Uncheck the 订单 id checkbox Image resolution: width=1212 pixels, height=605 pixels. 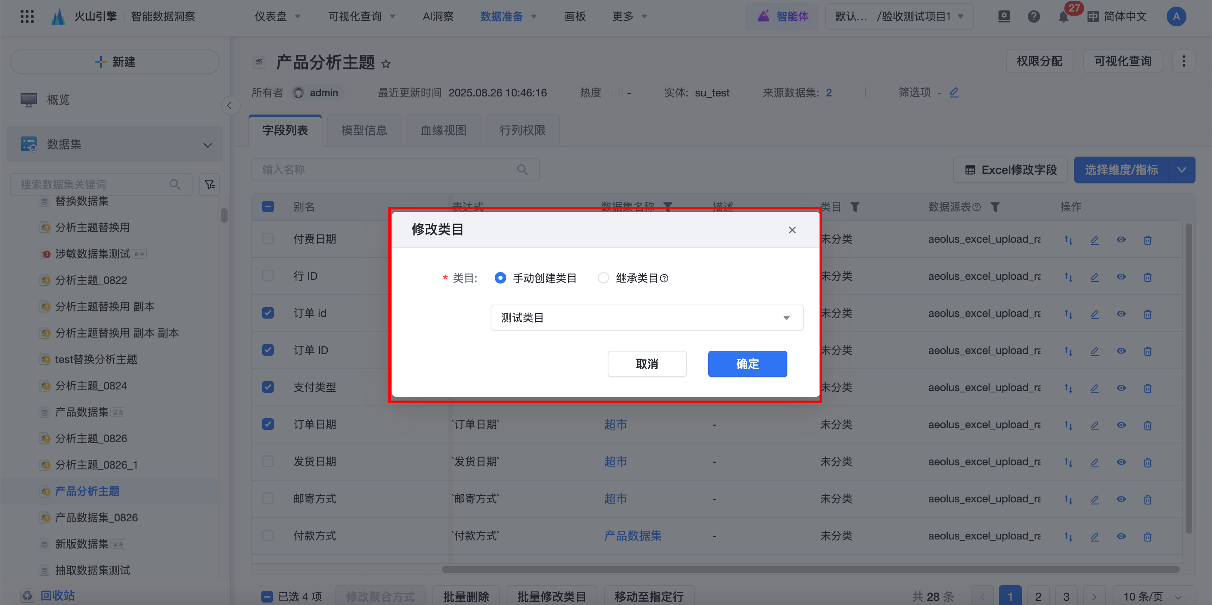coord(268,313)
